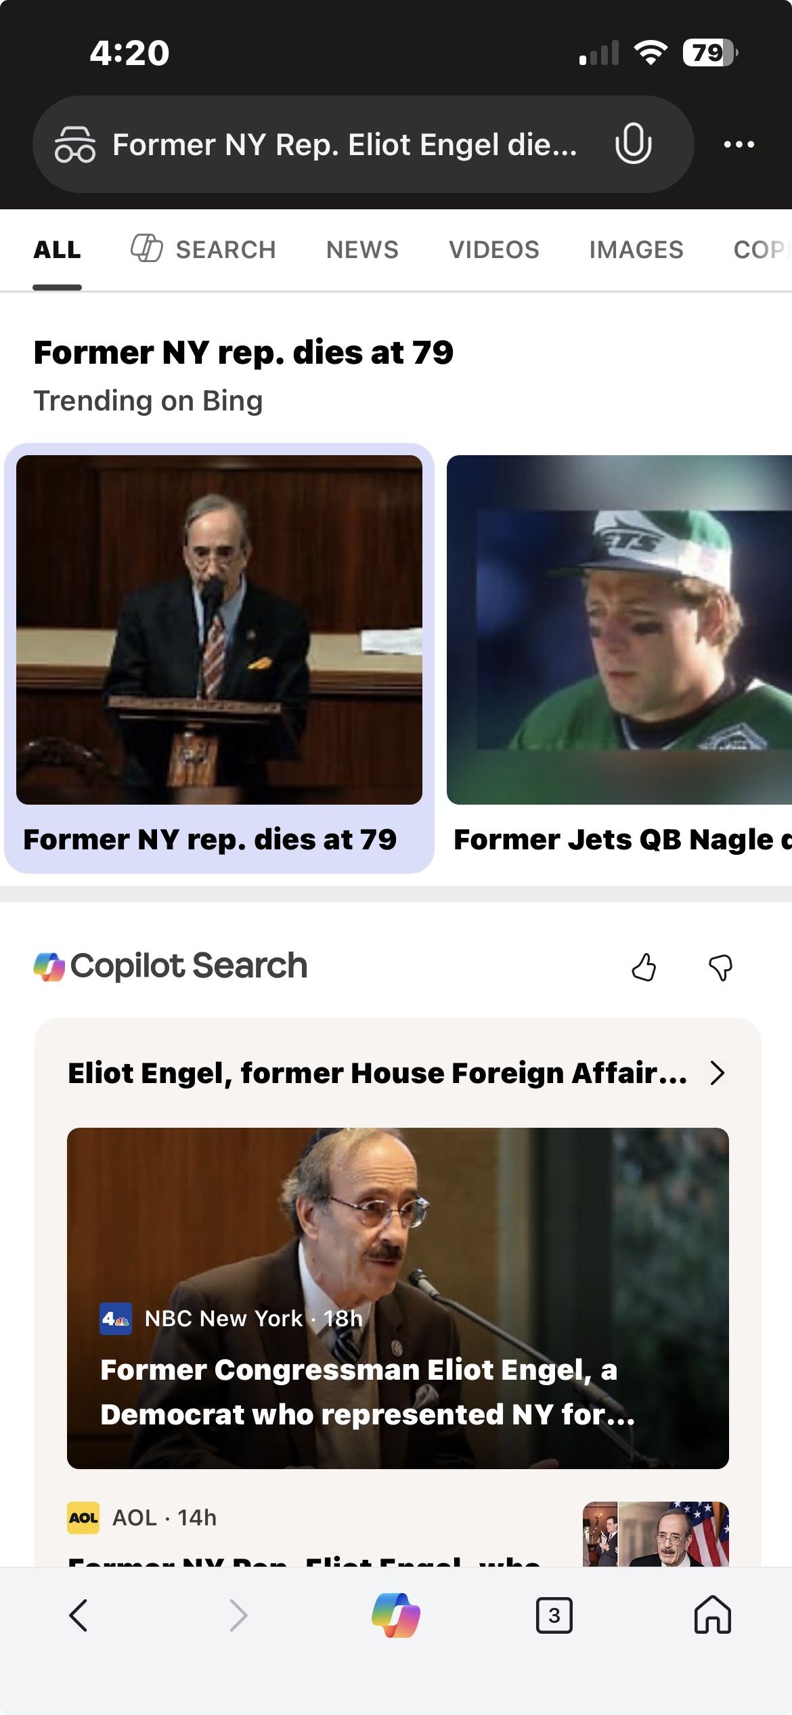
Task: Navigate back with the back arrow
Action: (79, 1615)
